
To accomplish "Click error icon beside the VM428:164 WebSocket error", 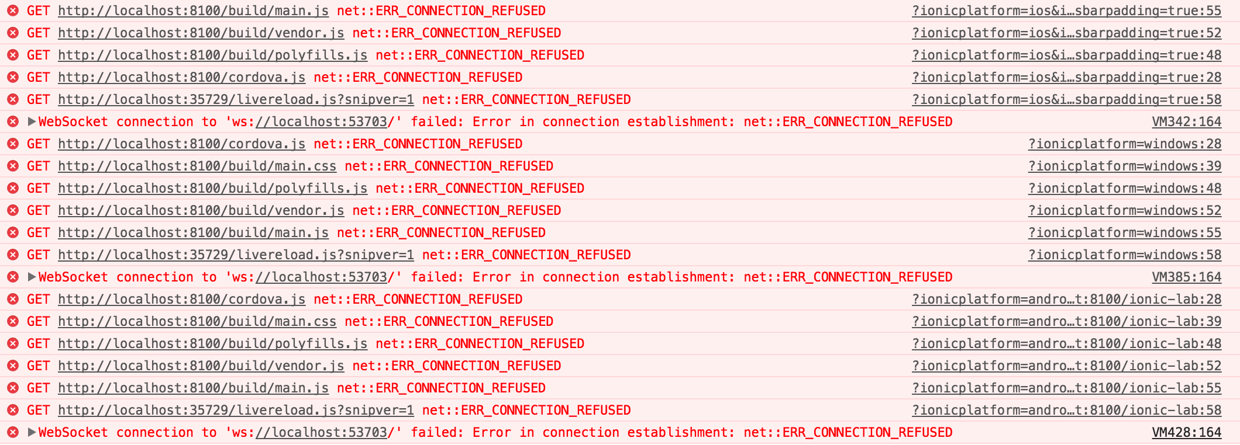I will pyautogui.click(x=13, y=432).
